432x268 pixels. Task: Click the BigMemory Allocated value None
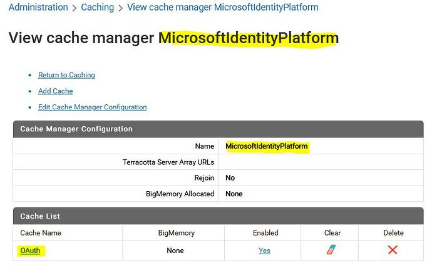[x=234, y=194]
